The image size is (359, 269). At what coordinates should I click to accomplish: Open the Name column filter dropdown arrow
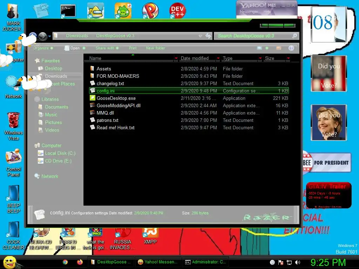click(176, 58)
